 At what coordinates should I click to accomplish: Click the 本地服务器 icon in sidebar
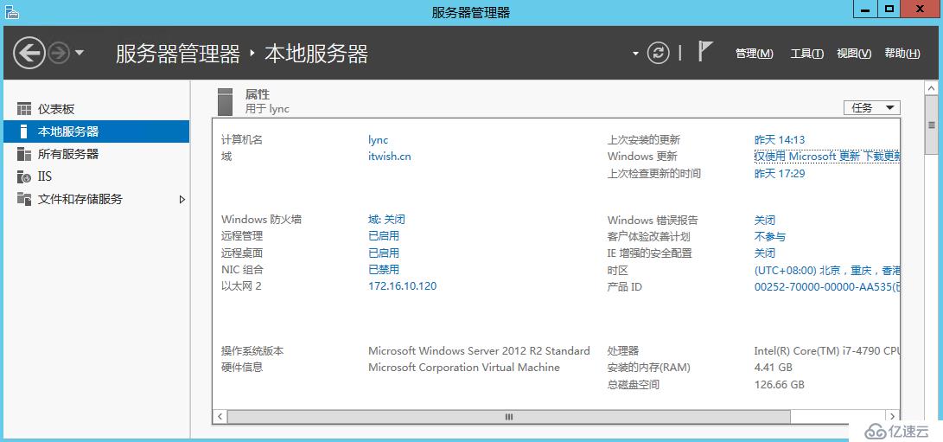24,131
